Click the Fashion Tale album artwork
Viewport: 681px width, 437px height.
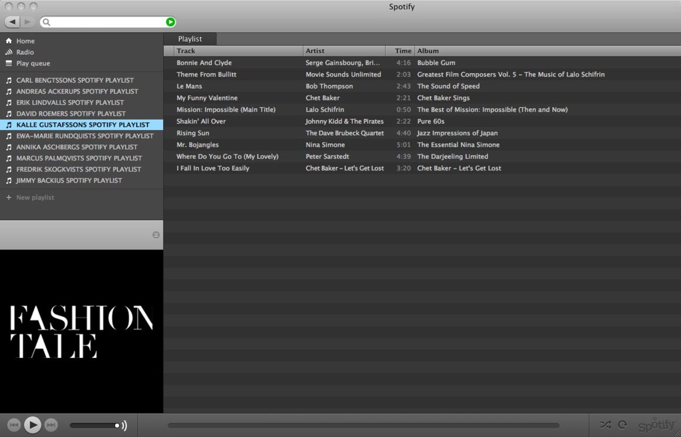click(81, 331)
